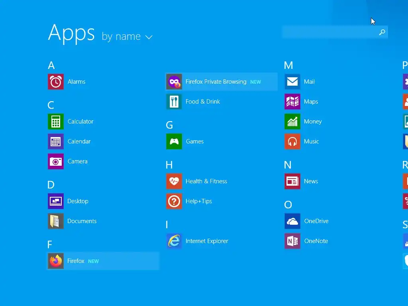The image size is (408, 306).
Task: Click the 'Internet Explorer' label
Action: (x=207, y=241)
